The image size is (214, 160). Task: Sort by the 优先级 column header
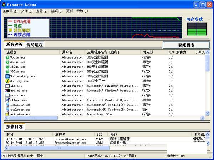click(148, 52)
